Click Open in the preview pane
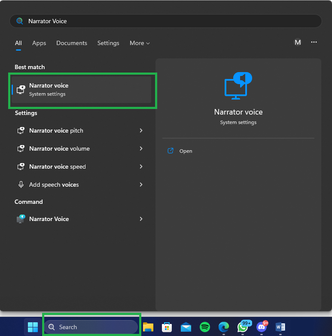The height and width of the screenshot is (336, 332). click(x=186, y=151)
